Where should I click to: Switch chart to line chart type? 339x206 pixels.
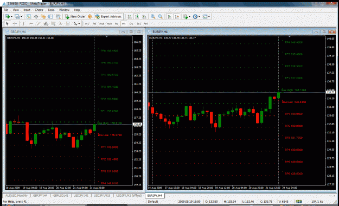pos(144,17)
